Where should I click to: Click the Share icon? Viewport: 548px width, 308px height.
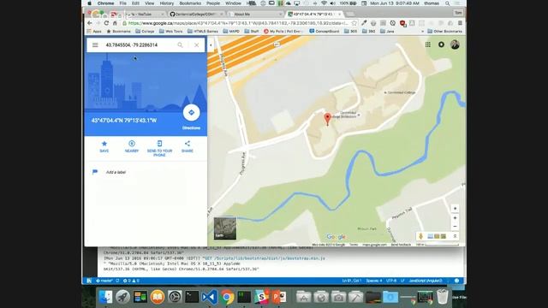pyautogui.click(x=188, y=144)
